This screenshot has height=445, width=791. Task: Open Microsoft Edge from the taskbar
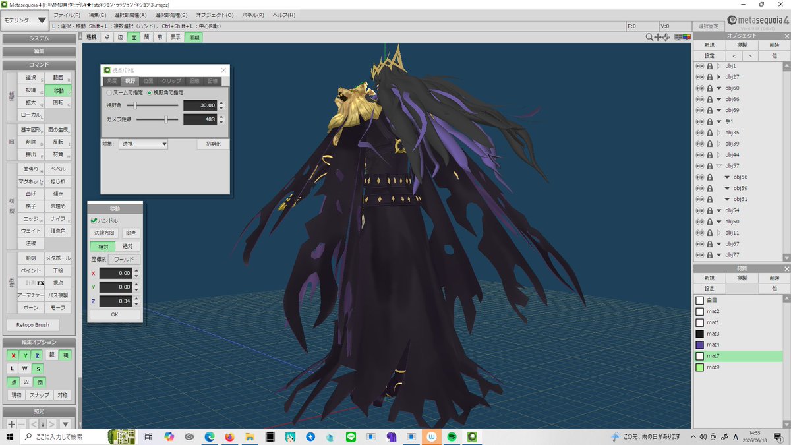(x=209, y=436)
